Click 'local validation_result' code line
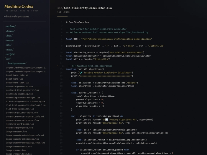 click(112, 140)
